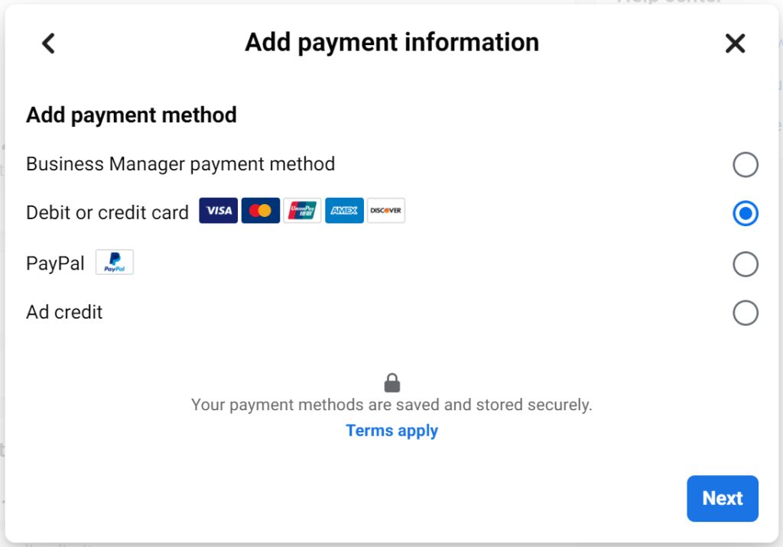Click the Add payment method heading
Screen dimensions: 783x547
(131, 115)
